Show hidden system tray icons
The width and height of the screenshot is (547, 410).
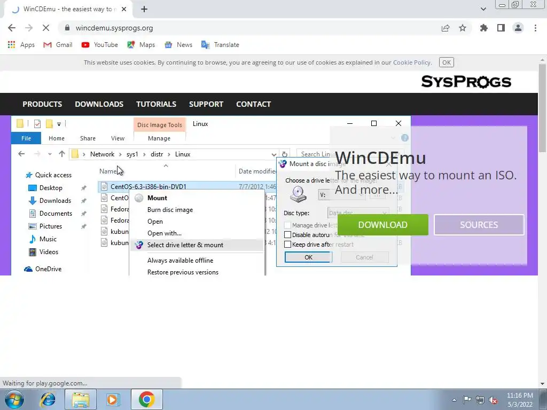click(454, 400)
